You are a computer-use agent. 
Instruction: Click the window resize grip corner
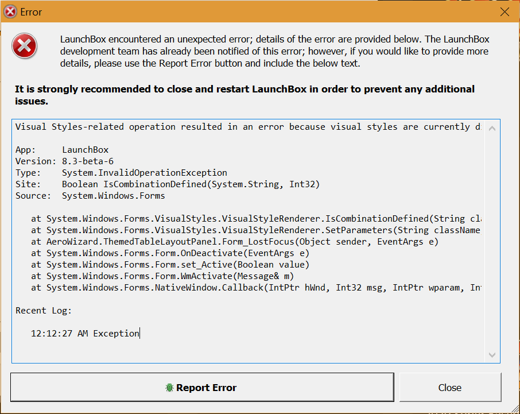[515, 409]
